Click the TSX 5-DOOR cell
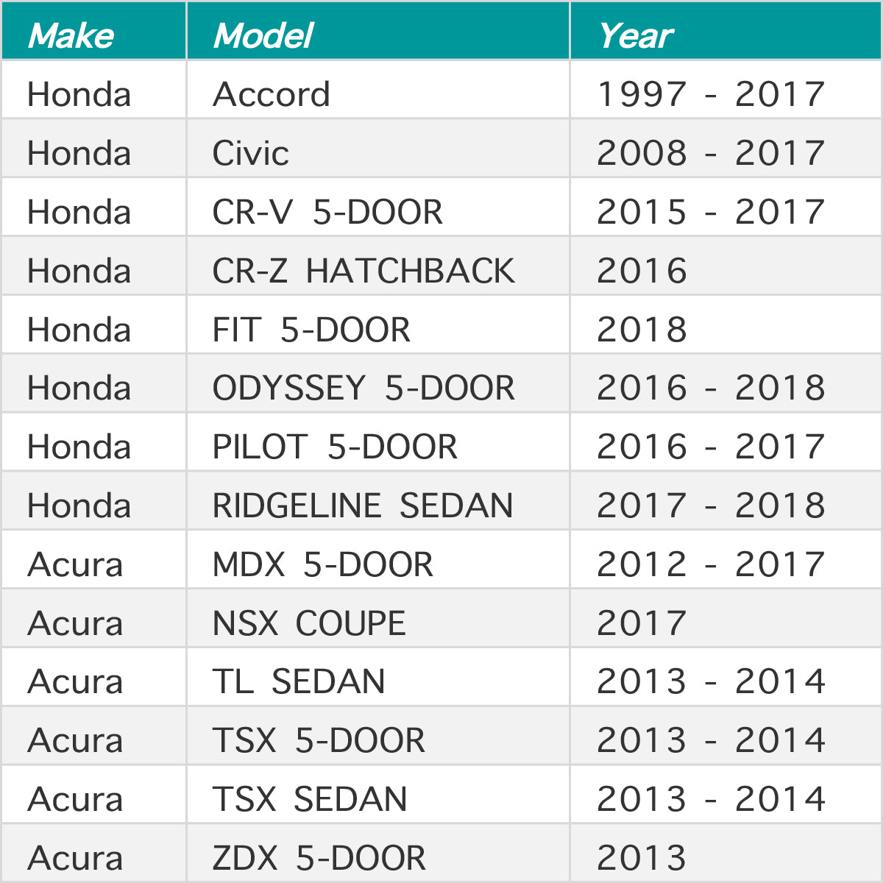 [x=378, y=736]
